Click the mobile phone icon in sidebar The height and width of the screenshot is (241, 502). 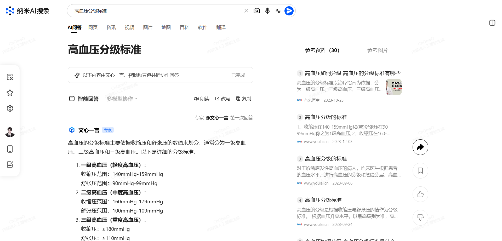10,149
